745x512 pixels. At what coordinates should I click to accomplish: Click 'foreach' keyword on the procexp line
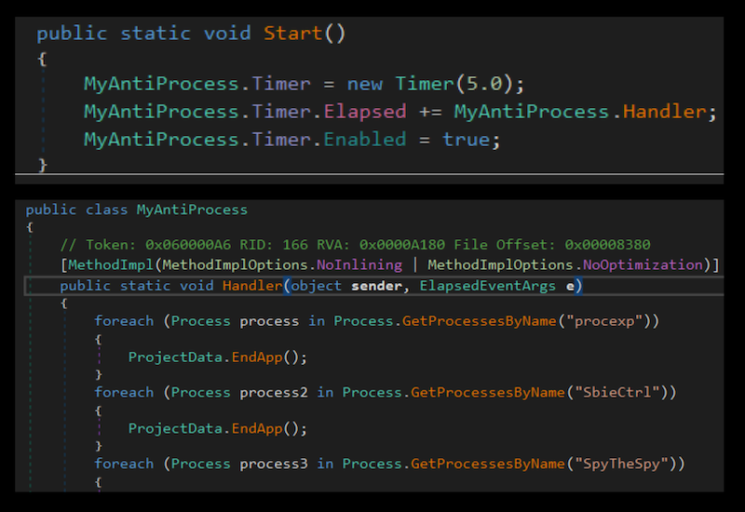tap(124, 321)
